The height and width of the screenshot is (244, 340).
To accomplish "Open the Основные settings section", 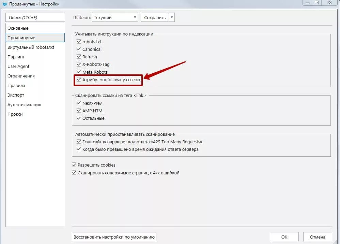I will tap(35, 28).
